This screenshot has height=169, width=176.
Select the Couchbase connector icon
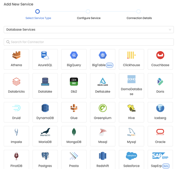160,55
